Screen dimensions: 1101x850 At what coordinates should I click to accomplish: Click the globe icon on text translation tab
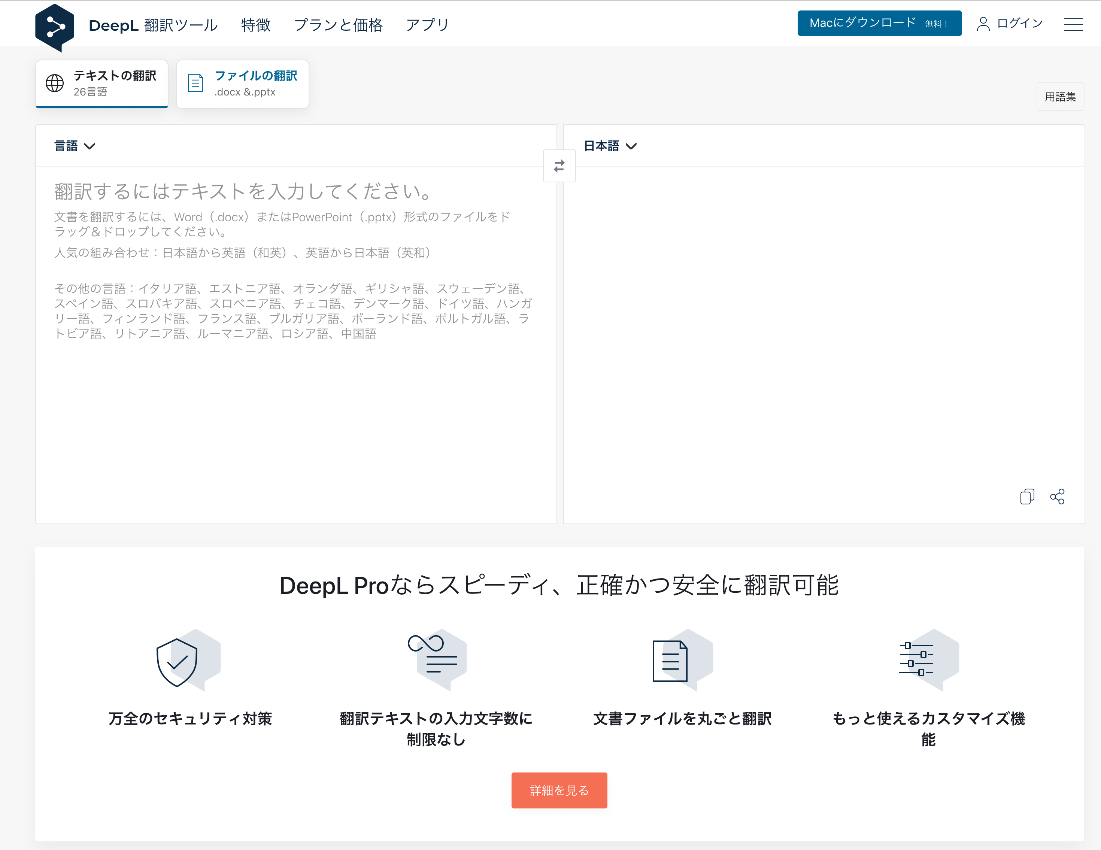tap(54, 83)
